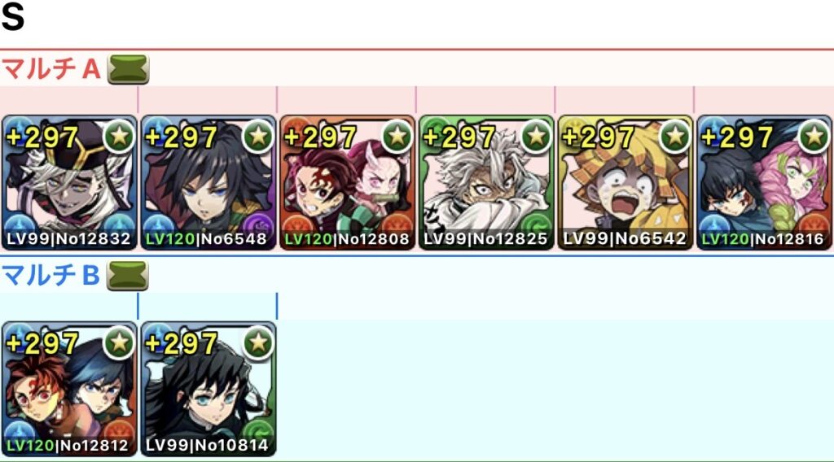Click the green badge next to マルチ A
Screen dimensions: 834x462
(x=128, y=69)
